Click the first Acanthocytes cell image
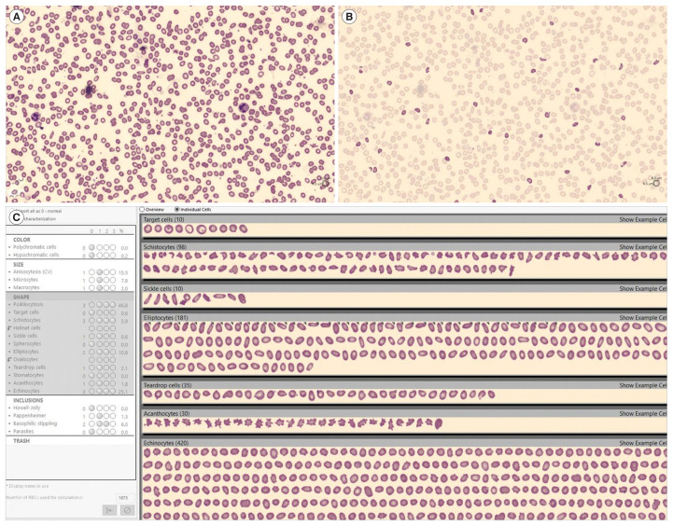 (147, 424)
